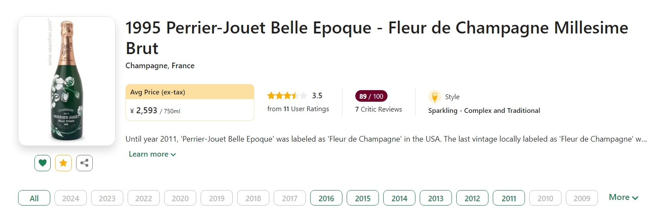Open the Perrier-Jouet bottle thumbnail image
Image resolution: width=653 pixels, height=221 pixels.
pos(67,81)
